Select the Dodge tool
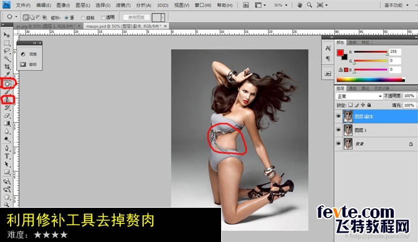The width and height of the screenshot is (418, 242). click(x=7, y=139)
